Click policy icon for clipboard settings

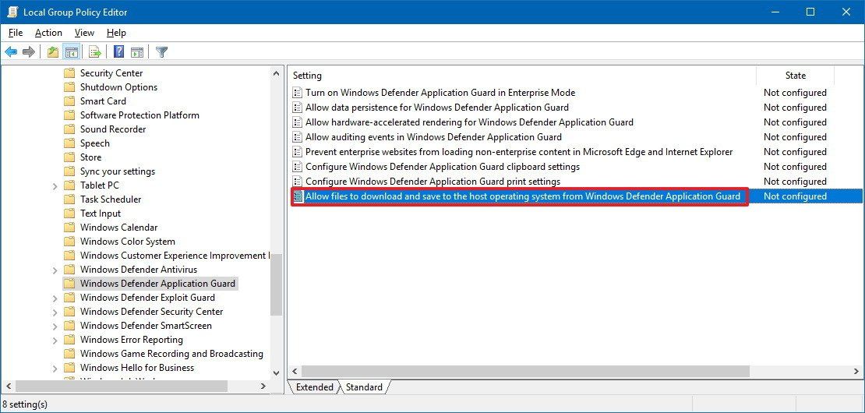pyautogui.click(x=298, y=167)
